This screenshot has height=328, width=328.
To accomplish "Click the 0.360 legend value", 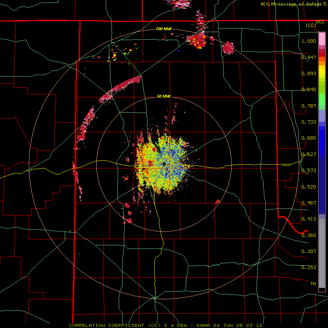I will pos(309,235).
